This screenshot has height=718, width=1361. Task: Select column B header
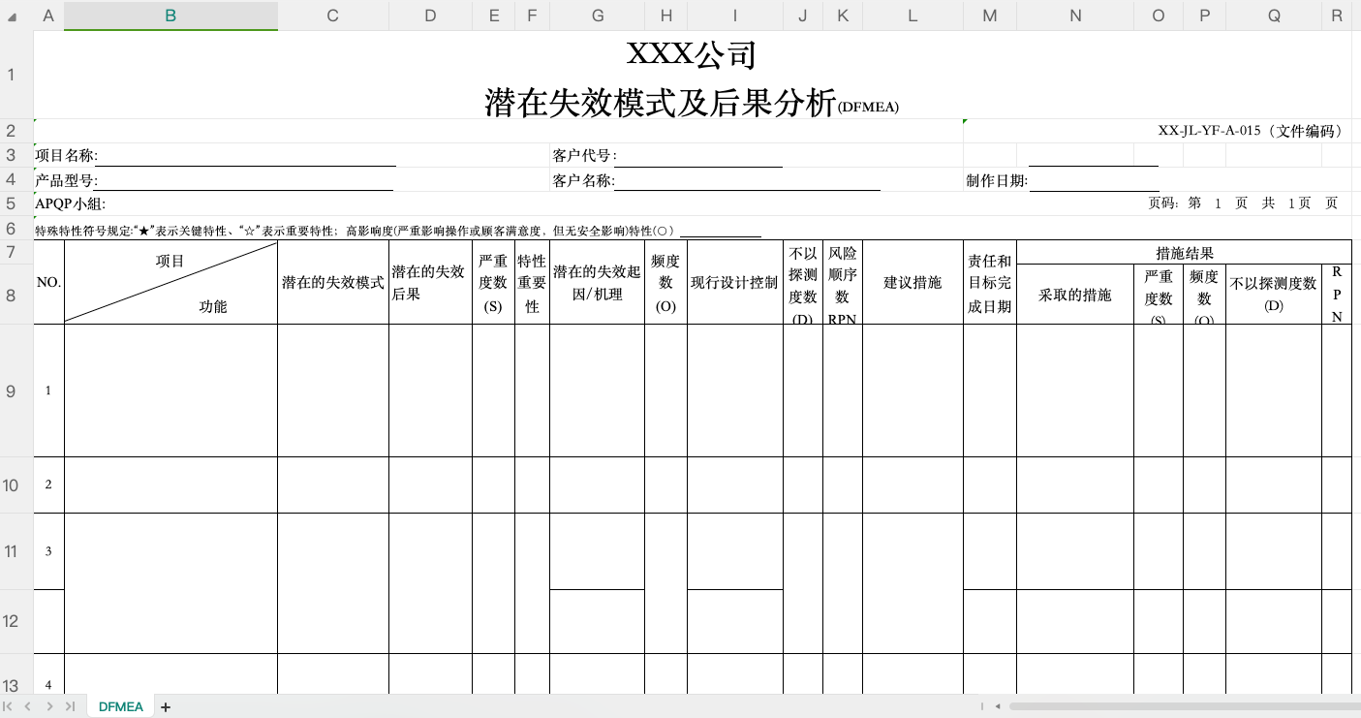point(170,16)
